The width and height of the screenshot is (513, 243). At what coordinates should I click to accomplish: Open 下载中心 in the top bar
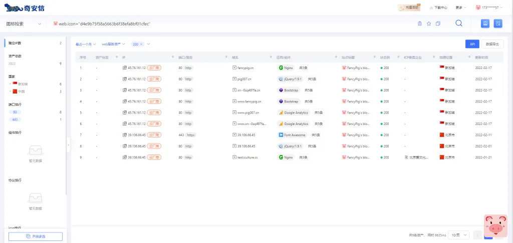(438, 7)
